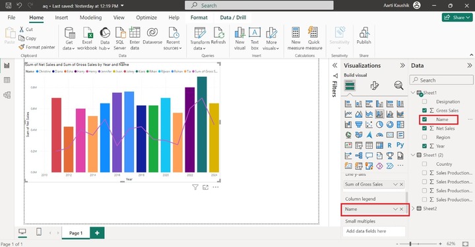
Task: Remove Sum of Gross Sales field
Action: click(401, 184)
